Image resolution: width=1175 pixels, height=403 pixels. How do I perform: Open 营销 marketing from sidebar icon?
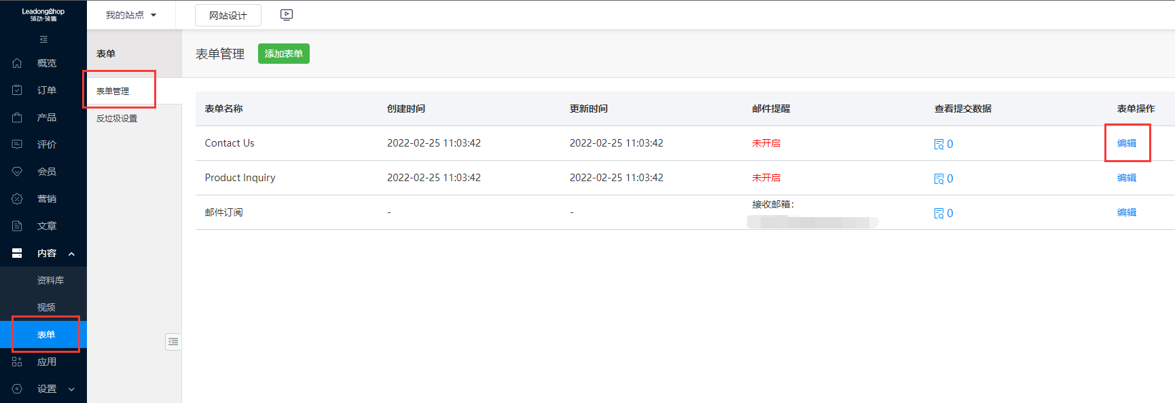click(x=18, y=199)
